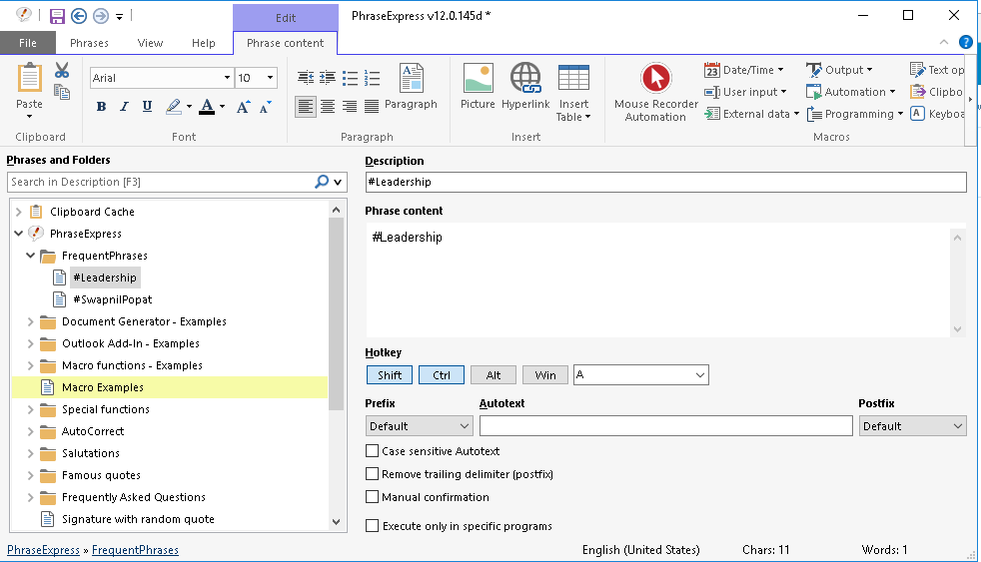Open the help question mark icon
Screen dimensions: 981x562
point(966,43)
